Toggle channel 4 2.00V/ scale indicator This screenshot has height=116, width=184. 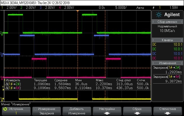pyautogui.click(x=67, y=8)
